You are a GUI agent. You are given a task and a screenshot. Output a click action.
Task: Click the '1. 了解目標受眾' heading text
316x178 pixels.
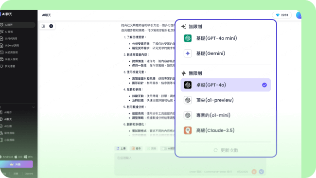[135, 37]
